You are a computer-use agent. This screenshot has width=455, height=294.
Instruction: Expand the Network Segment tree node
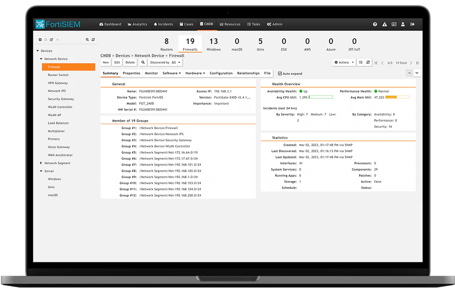(x=41, y=163)
